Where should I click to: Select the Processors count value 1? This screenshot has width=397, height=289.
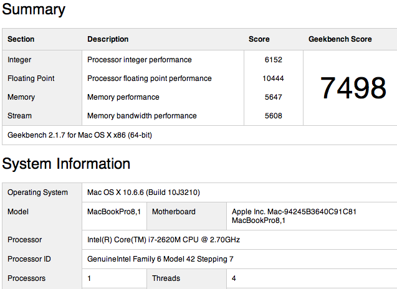89,278
